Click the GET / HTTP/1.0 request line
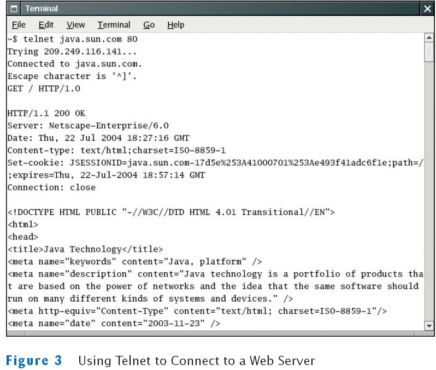Viewport: 436px width, 370px height. pos(44,89)
